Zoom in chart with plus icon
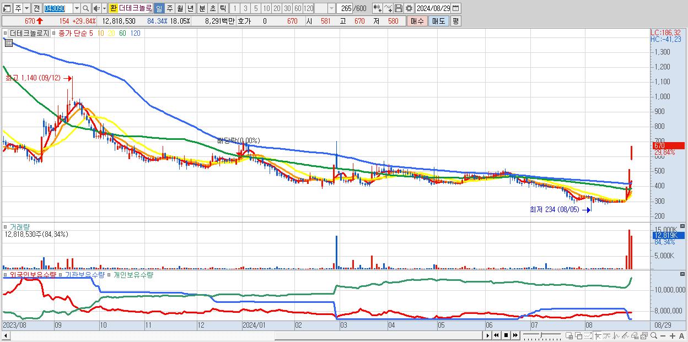The height and width of the screenshot is (342, 688). click(x=673, y=335)
